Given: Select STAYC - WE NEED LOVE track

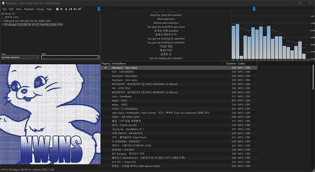Looking at the screenshot, I should pos(179,117).
